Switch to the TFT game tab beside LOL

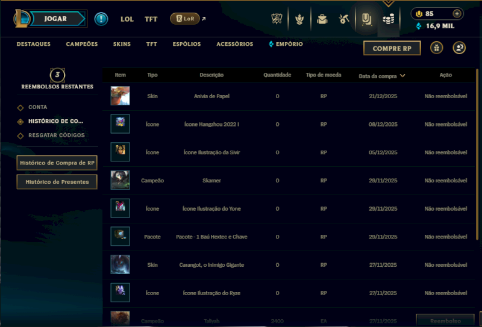(151, 19)
